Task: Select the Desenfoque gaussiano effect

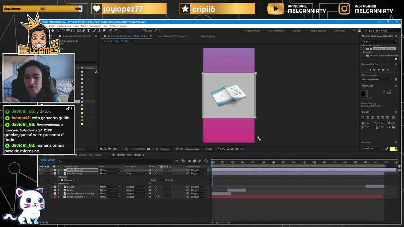Action: [x=384, y=49]
